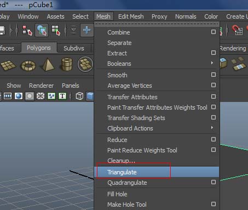Open the Quadrangulate options box
248x210 pixels.
[214, 182]
